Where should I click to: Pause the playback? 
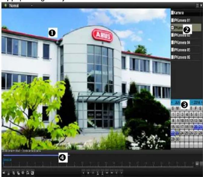[93, 173]
